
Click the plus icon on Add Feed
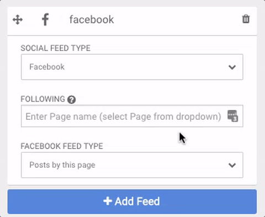click(108, 201)
